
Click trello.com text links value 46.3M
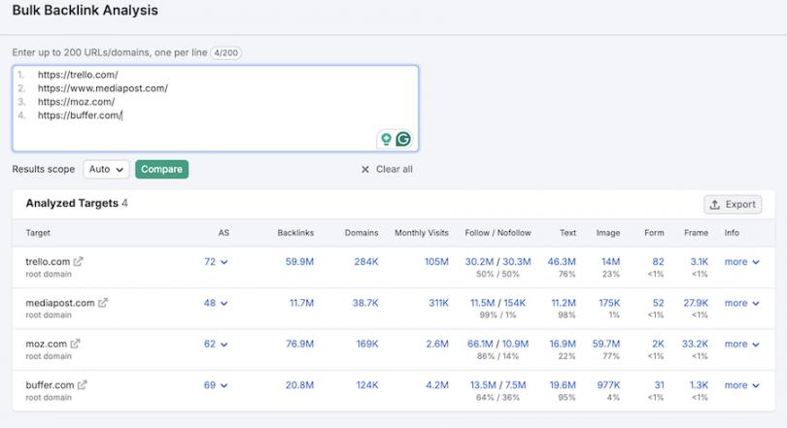(x=562, y=262)
